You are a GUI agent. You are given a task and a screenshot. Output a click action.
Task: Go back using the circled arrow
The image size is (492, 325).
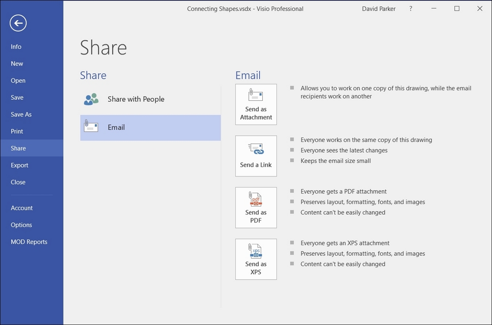click(18, 23)
